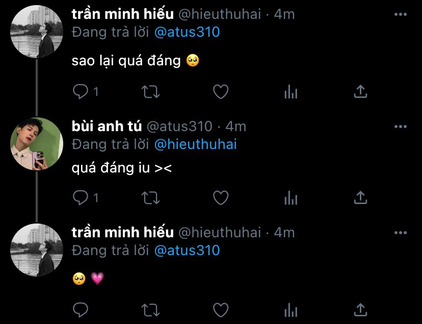
Task: Like the last emoji tweet
Action: pos(220,309)
